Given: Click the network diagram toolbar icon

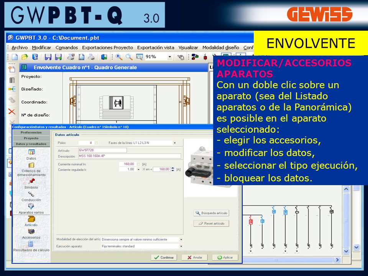Looking at the screenshot, I should tap(195, 57).
